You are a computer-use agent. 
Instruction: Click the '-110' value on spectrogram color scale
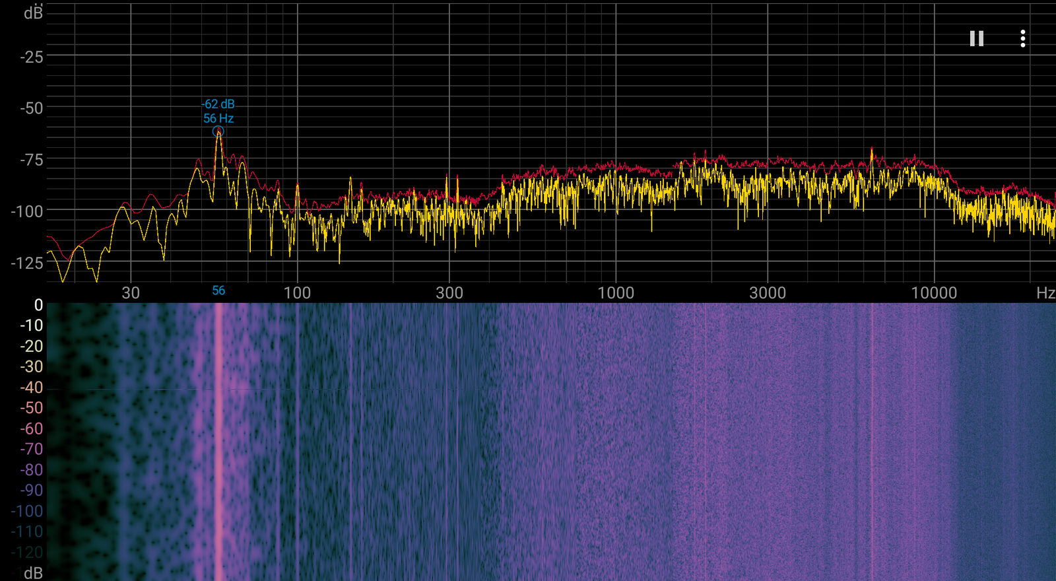pos(27,531)
